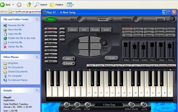
Task: Click the Drums volume slider
Action: 169,46
